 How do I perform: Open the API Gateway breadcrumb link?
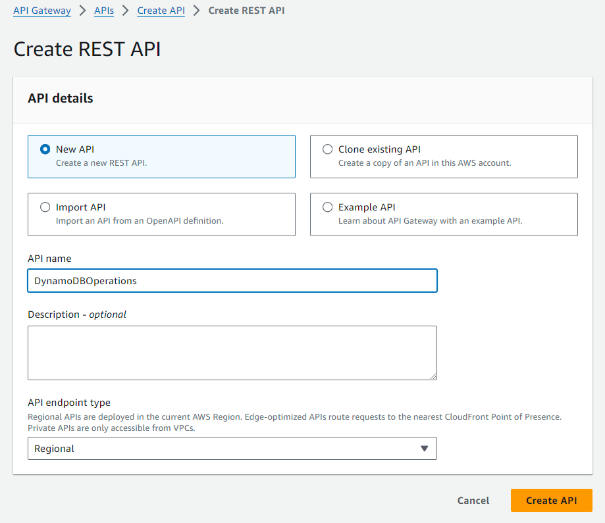click(41, 11)
